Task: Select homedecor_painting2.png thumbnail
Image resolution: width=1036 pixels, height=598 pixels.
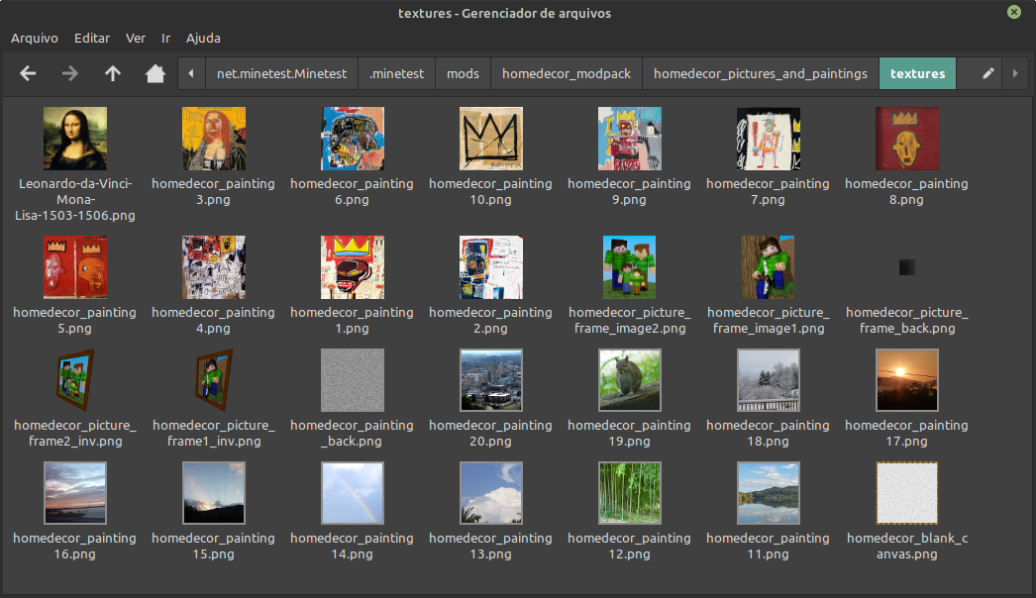Action: click(x=491, y=267)
